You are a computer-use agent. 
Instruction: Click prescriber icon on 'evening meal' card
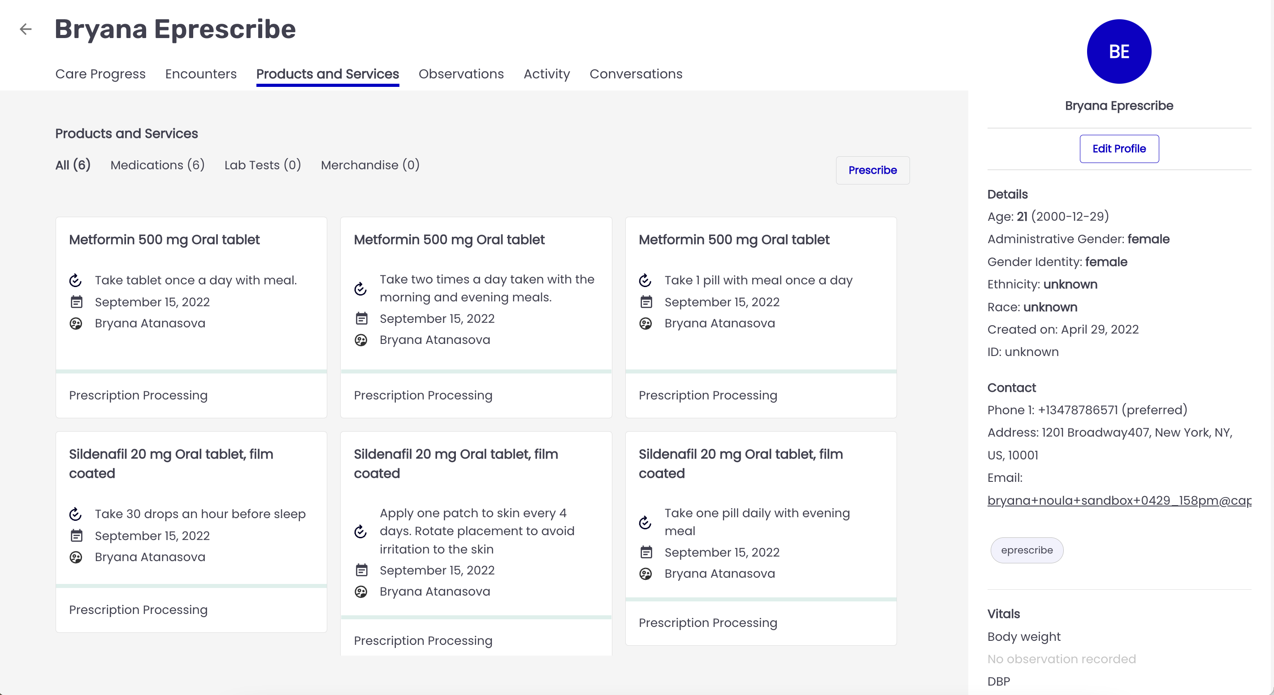[646, 574]
